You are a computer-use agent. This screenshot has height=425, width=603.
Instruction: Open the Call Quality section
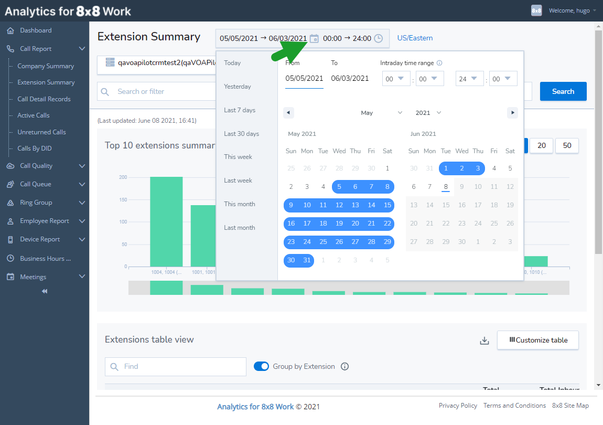(12, 165)
